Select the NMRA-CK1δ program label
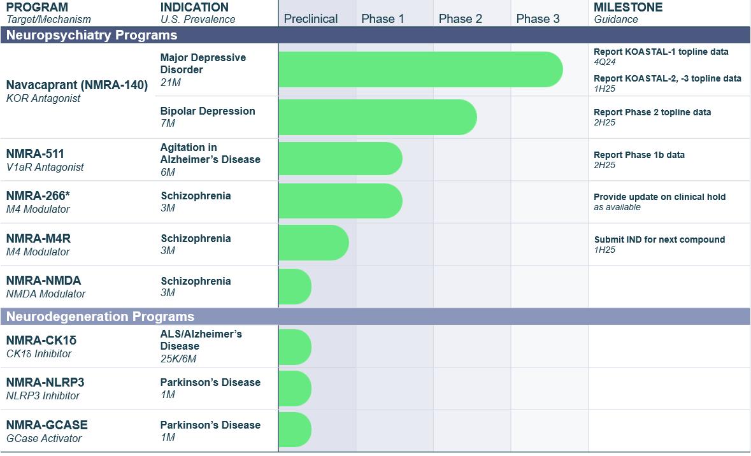751x456 pixels. coord(41,341)
